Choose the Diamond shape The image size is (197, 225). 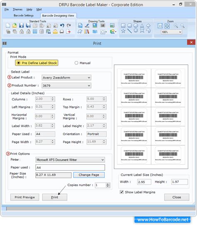(148, 26)
